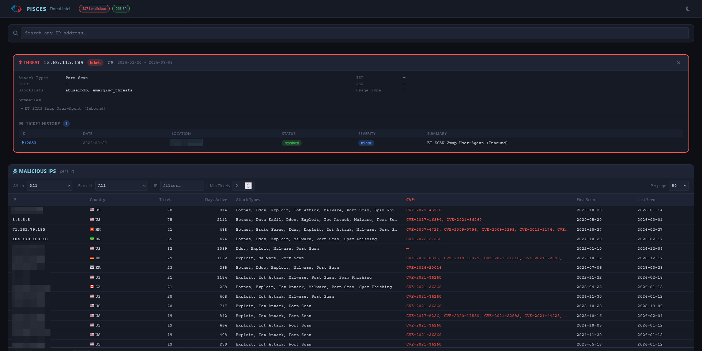Increment Min Tickets with the stepper
The height and width of the screenshot is (351, 702).
(249, 184)
